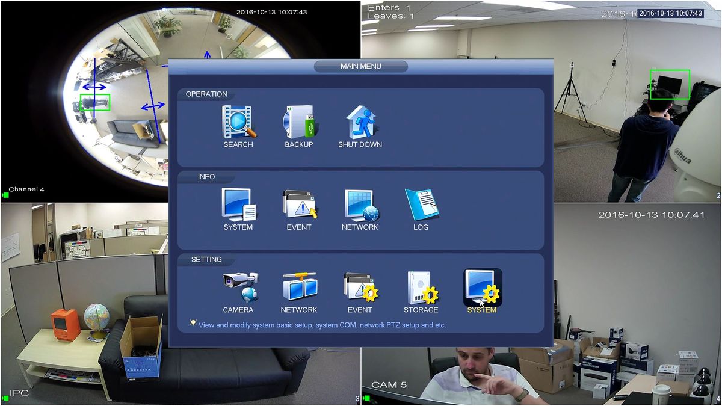Select the IPC camera view
Screen dimensions: 722x406
[x=84, y=304]
